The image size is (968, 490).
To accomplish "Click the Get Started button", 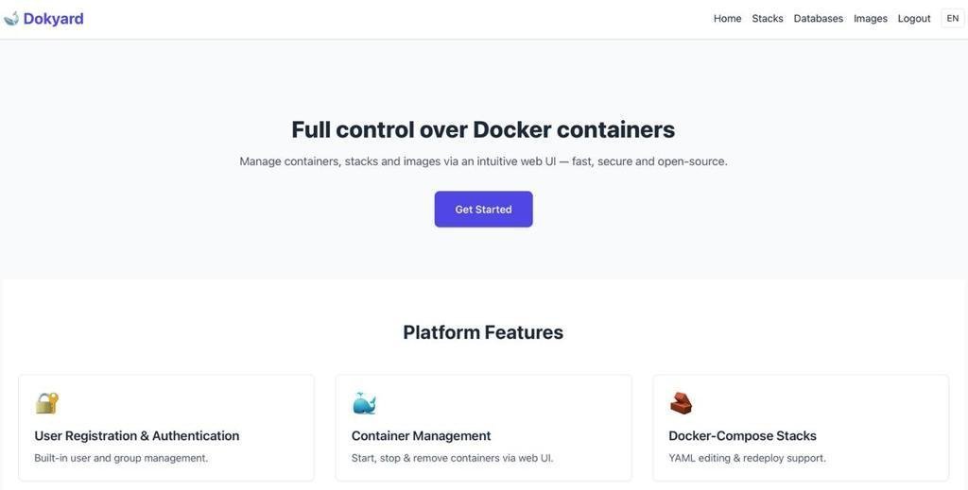I will click(x=483, y=209).
